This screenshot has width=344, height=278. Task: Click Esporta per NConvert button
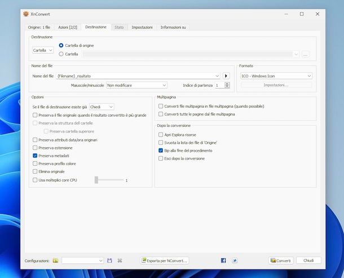click(164, 261)
